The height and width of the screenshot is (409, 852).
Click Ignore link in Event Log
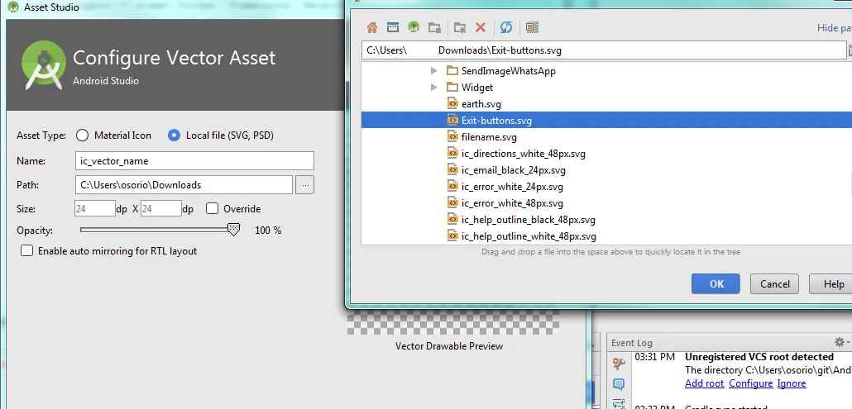(x=791, y=383)
